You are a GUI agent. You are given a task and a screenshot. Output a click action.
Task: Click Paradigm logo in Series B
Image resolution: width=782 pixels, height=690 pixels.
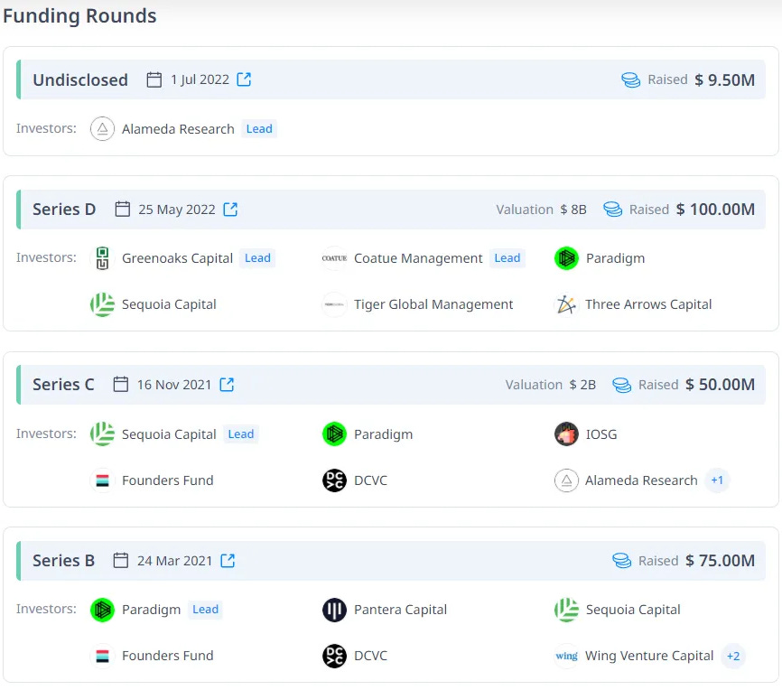102,610
